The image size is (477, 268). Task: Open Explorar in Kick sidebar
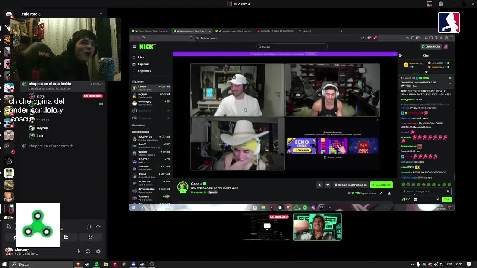tap(143, 64)
